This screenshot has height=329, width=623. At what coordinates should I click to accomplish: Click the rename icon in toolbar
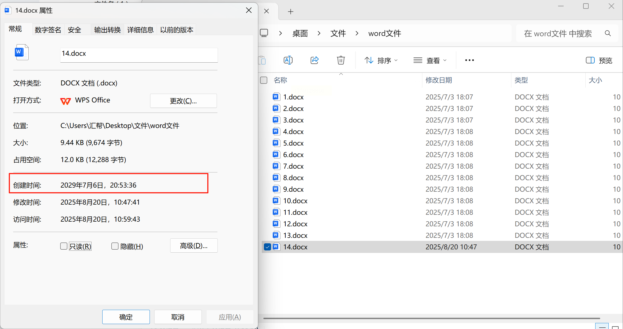click(288, 60)
